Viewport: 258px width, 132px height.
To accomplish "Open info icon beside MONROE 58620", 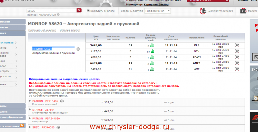I will pos(78,49).
